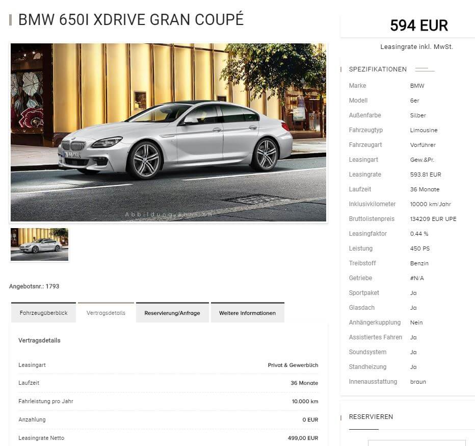Click the Leasingrate Netto 499,00 EUR row
475x446 pixels.
point(168,438)
